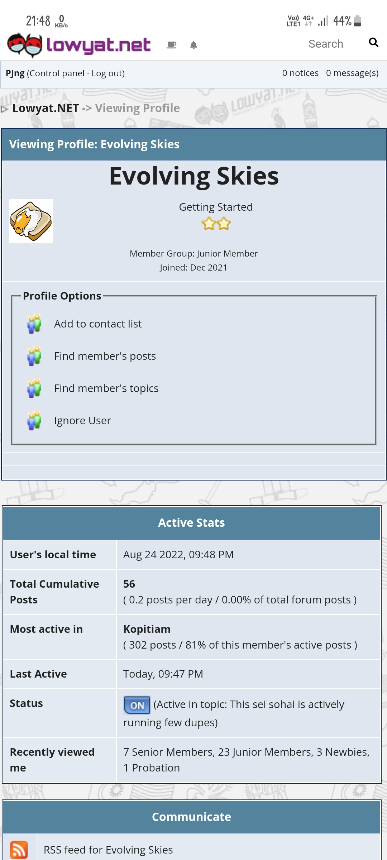Select Find member's topics option
The height and width of the screenshot is (860, 387).
point(106,388)
